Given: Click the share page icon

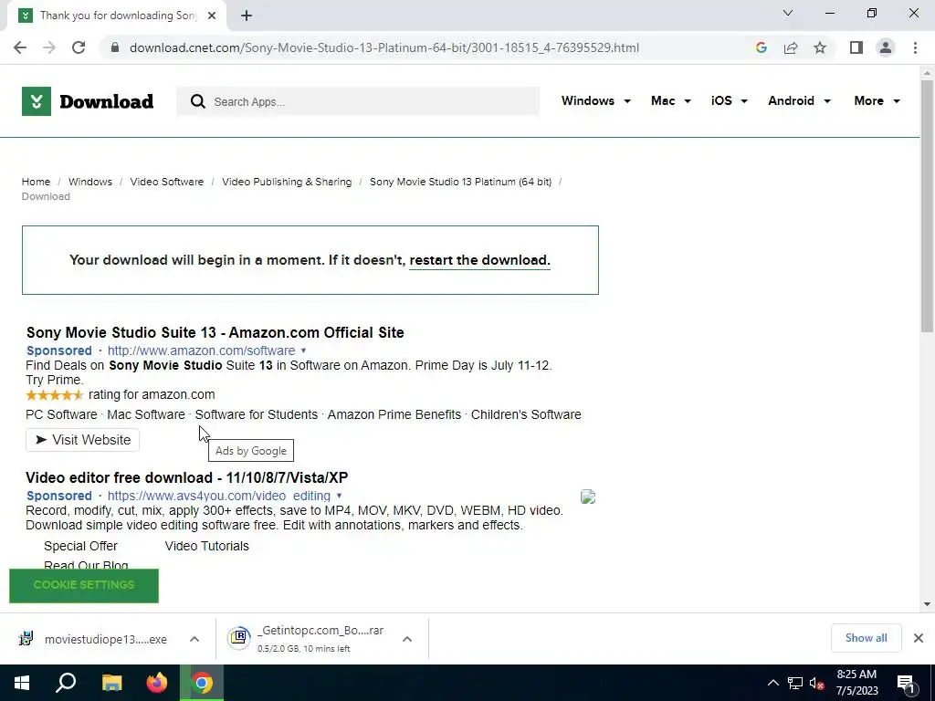Looking at the screenshot, I should [x=791, y=47].
